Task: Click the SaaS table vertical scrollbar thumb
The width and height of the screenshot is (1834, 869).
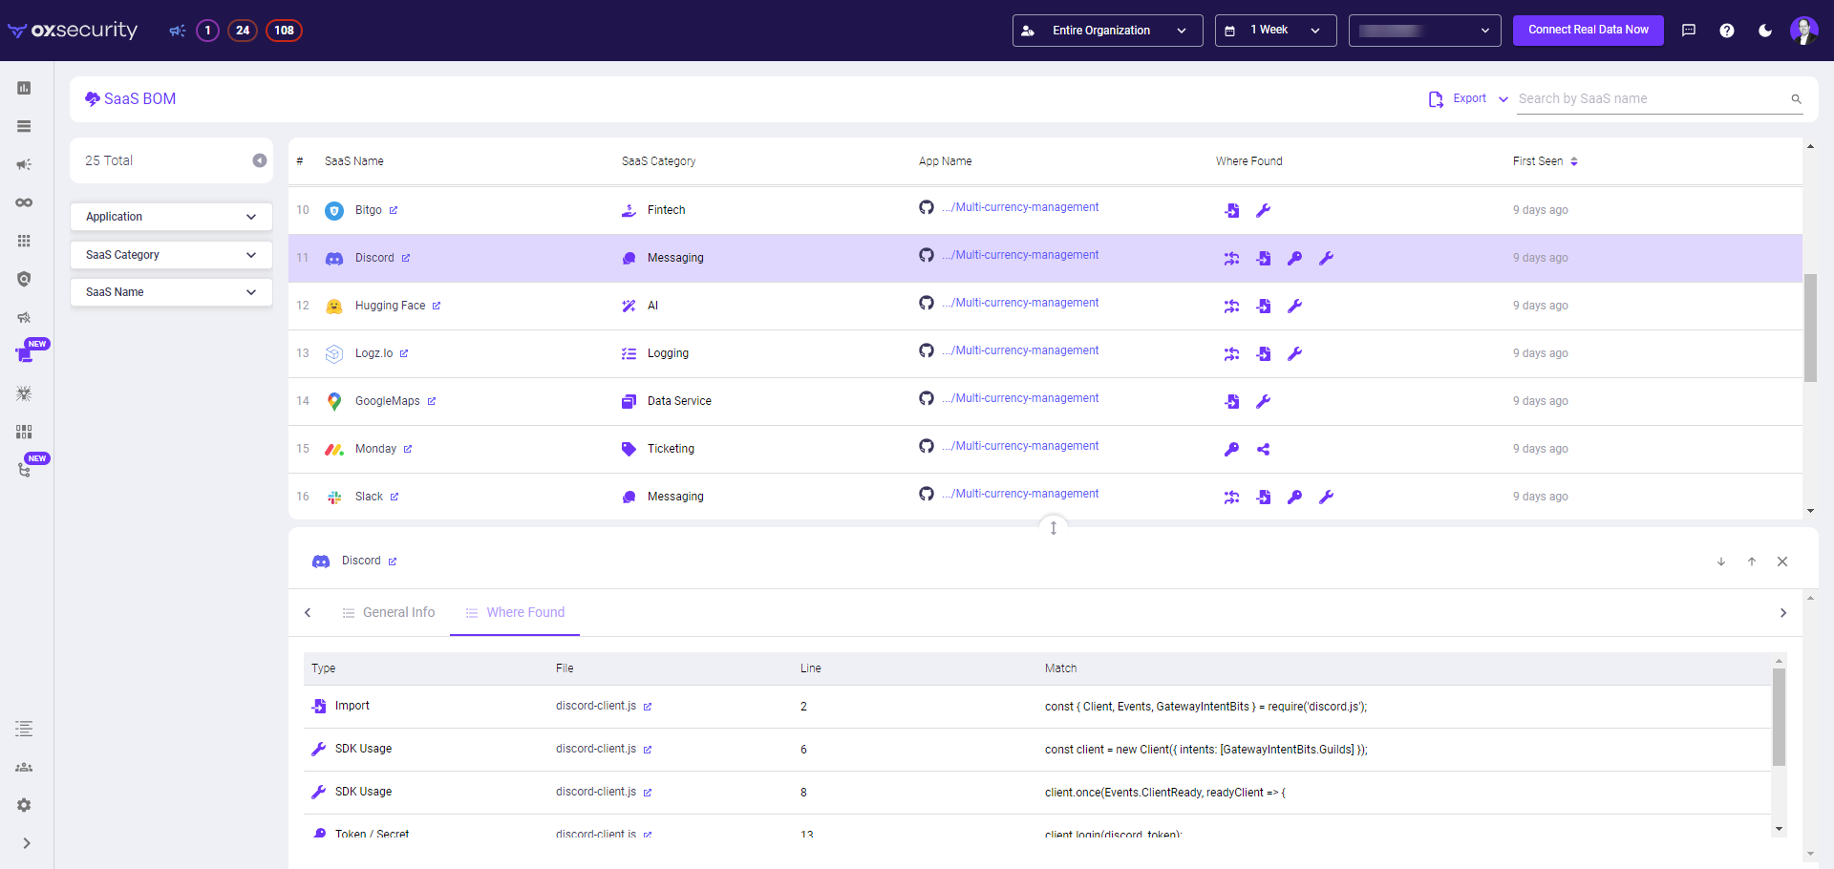Action: pos(1810,328)
